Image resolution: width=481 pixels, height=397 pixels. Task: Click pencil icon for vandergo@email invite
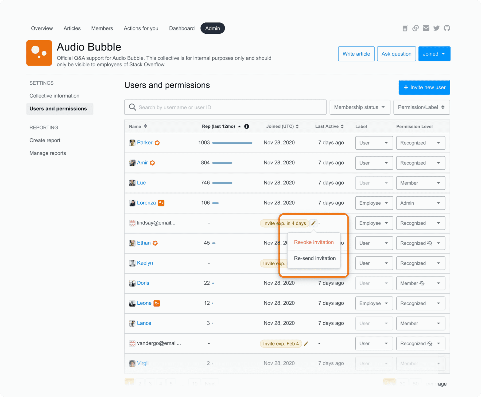(x=306, y=344)
